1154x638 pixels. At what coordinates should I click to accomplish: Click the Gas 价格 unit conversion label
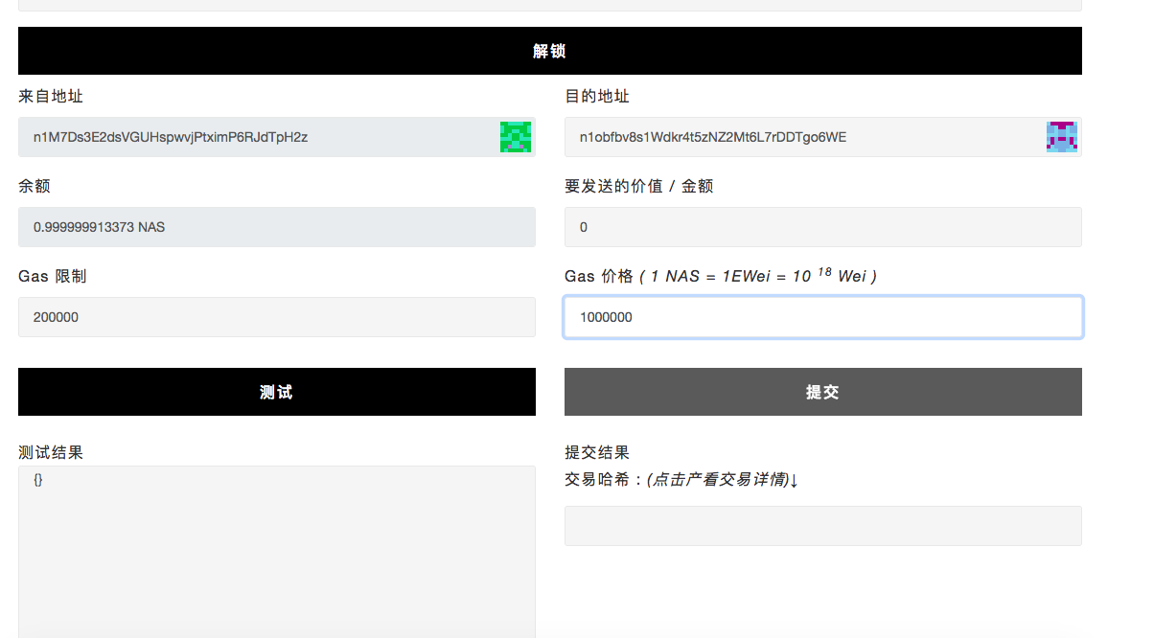point(721,276)
